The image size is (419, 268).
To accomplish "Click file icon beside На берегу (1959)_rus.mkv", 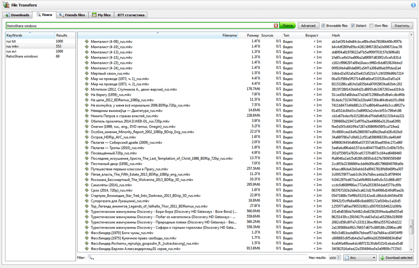I will tap(87, 95).
